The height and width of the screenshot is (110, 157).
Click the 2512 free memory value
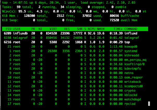[61, 16]
